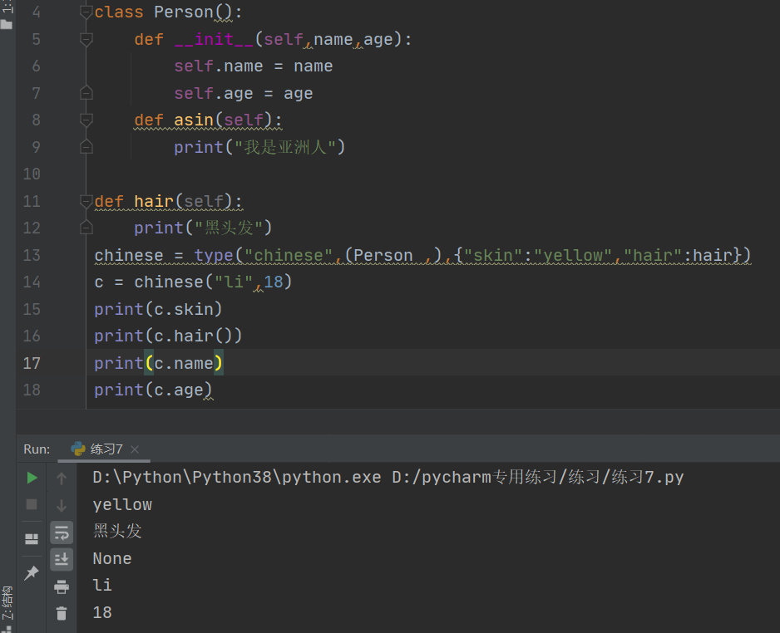Screen dimensions: 780x633
Task: Click '__init__' method name
Action: [x=214, y=39]
